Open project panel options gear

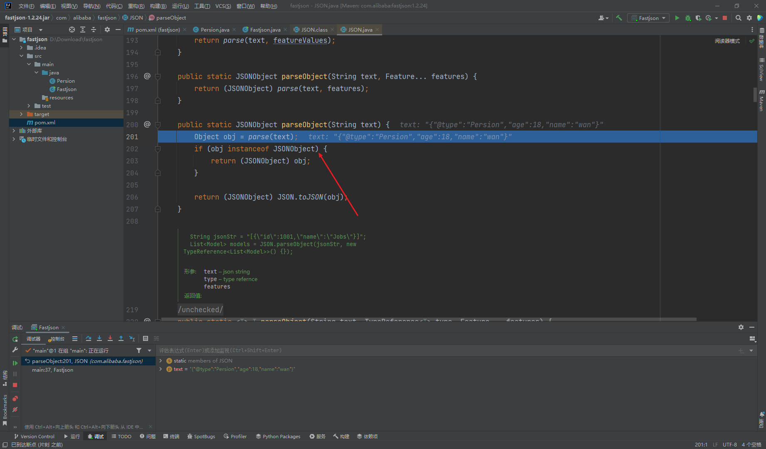click(107, 30)
